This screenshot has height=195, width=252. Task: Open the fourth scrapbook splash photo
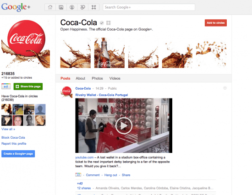tap(177, 53)
